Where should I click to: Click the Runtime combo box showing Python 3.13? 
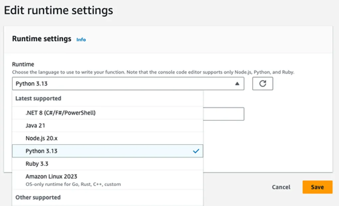(x=123, y=84)
